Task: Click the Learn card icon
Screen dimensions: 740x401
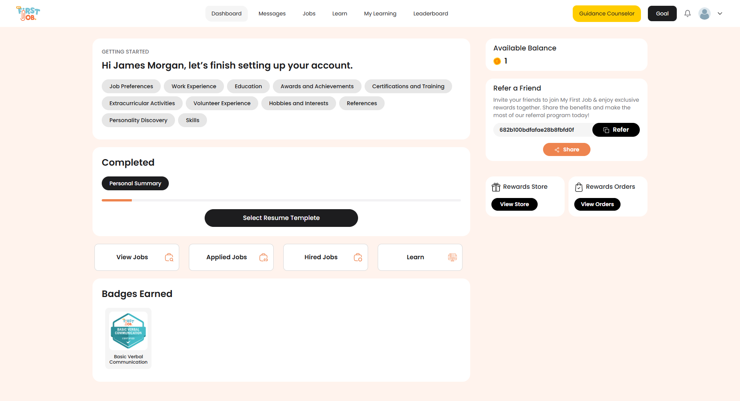Action: pyautogui.click(x=452, y=257)
